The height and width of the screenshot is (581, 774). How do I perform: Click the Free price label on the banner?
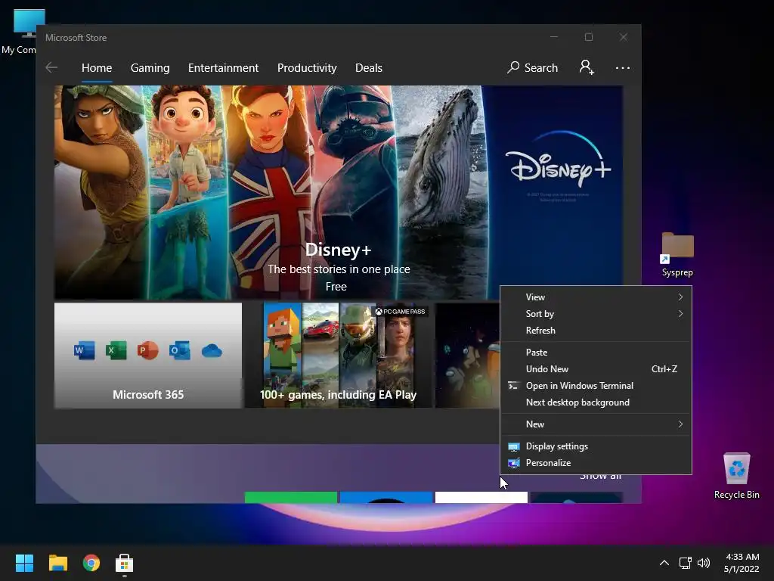(x=336, y=287)
